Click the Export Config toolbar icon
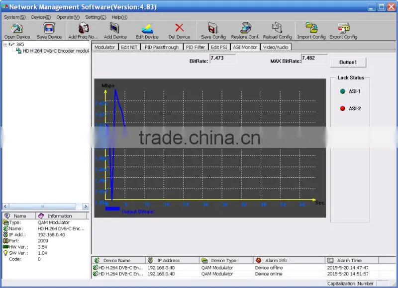The image size is (398, 288). pyautogui.click(x=343, y=31)
